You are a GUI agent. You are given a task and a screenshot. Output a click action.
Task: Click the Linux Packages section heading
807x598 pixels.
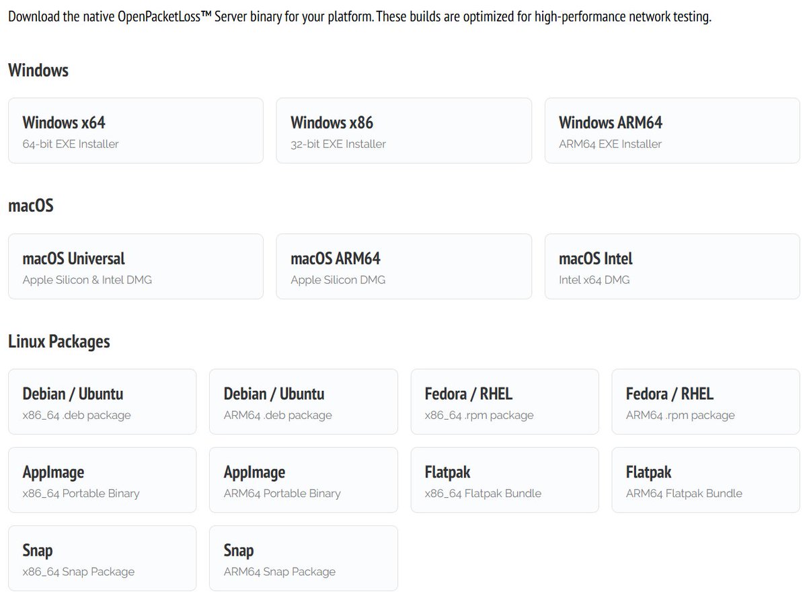click(x=59, y=342)
